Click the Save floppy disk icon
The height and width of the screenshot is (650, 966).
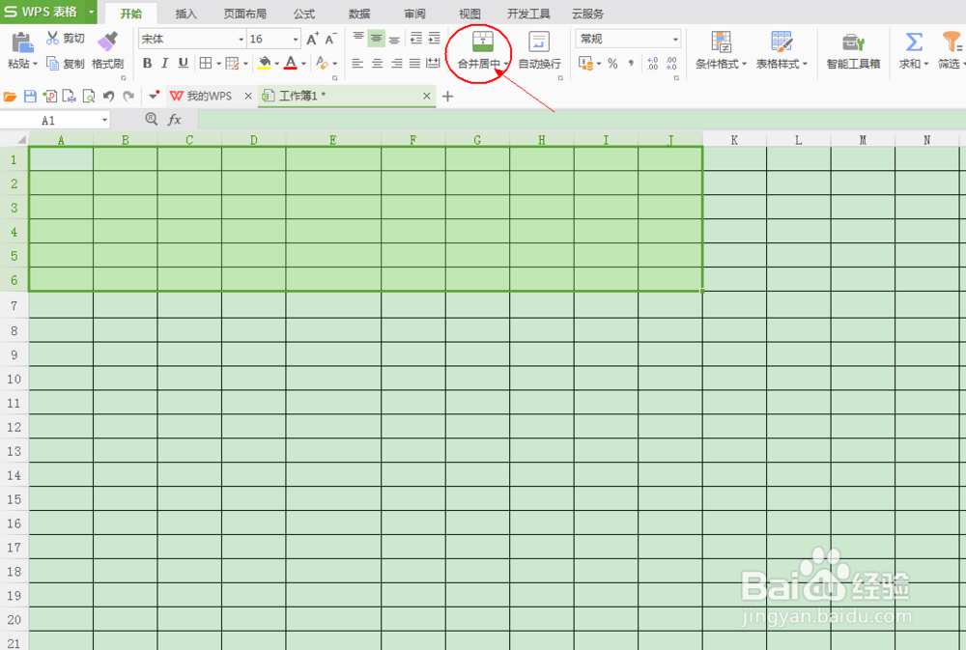(30, 97)
